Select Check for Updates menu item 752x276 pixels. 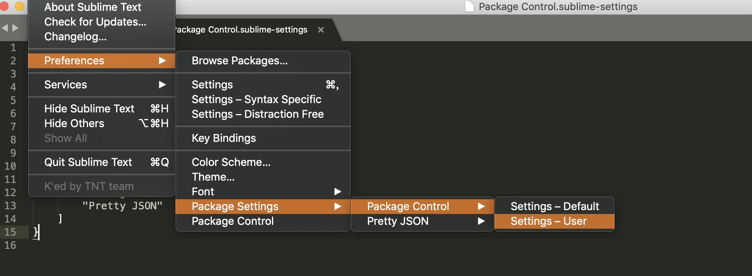(102, 22)
